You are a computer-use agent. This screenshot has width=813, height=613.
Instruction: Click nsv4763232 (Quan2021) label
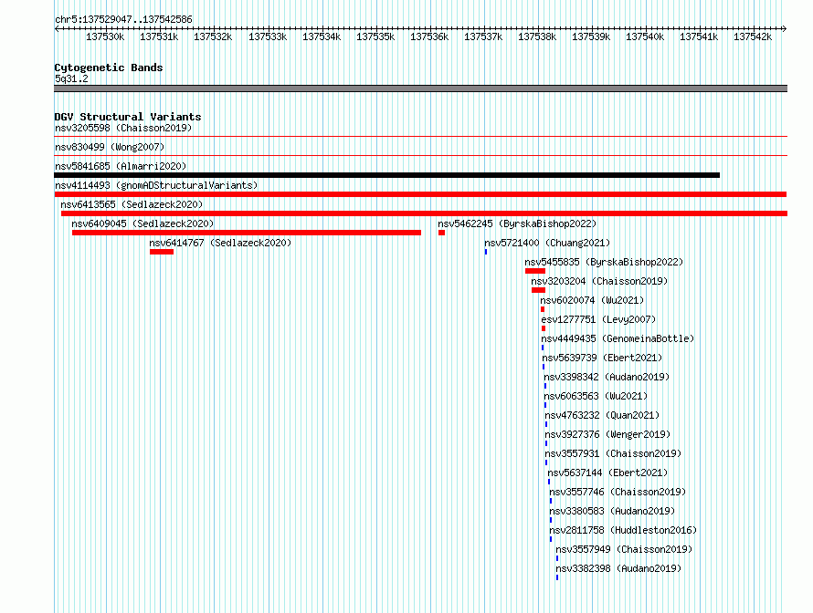tap(602, 415)
